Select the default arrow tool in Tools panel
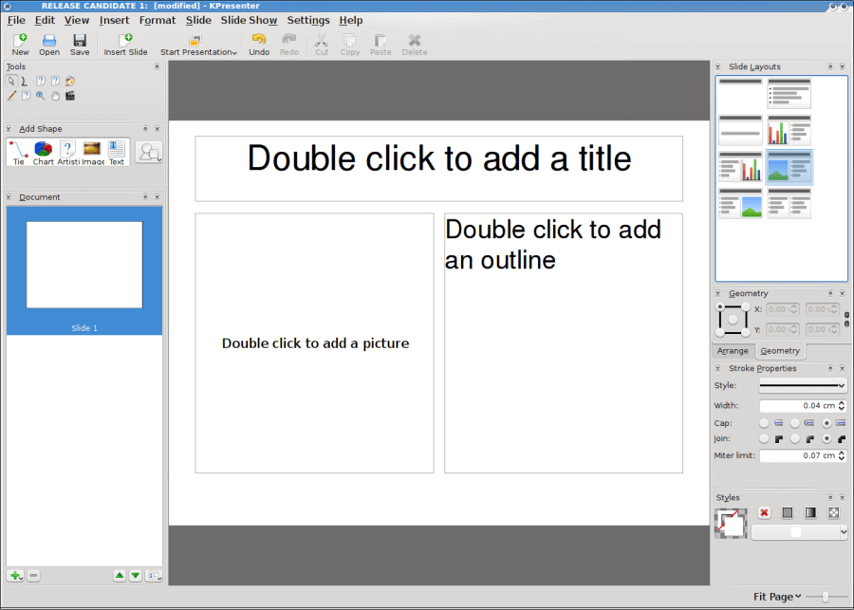This screenshot has width=854, height=610. coord(10,81)
